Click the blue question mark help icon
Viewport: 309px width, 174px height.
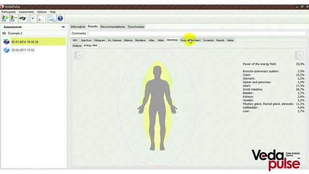tap(60, 18)
